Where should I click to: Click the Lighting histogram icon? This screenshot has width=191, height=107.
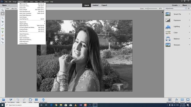pos(168,26)
